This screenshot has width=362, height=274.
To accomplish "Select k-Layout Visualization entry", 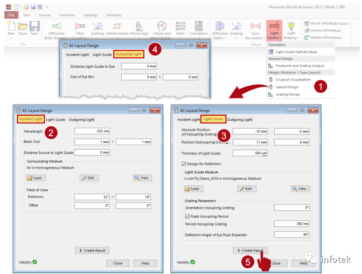I will point(301,80).
